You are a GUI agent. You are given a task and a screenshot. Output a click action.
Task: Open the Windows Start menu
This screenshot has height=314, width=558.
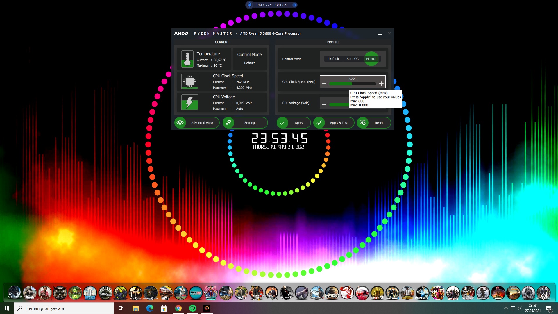tap(7, 308)
